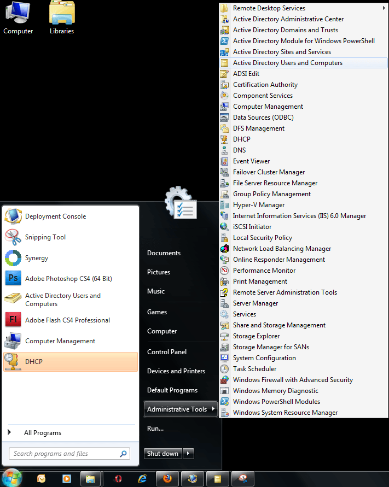
Task: Open pinned DHCP entry in Start menu
Action: pos(71,361)
